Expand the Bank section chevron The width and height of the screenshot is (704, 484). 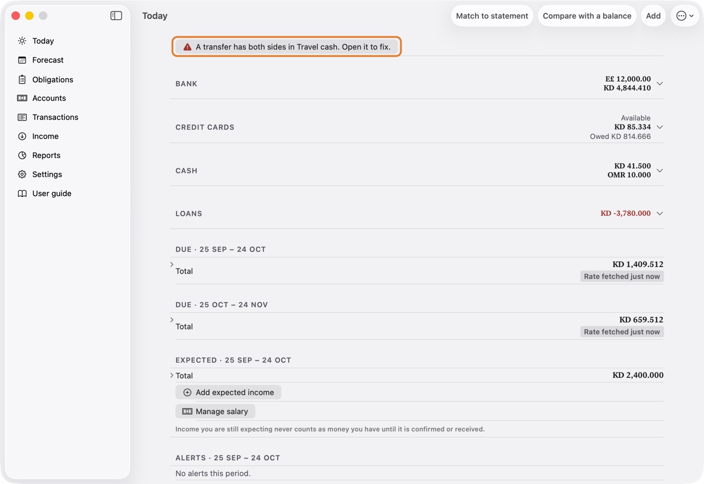(x=659, y=83)
